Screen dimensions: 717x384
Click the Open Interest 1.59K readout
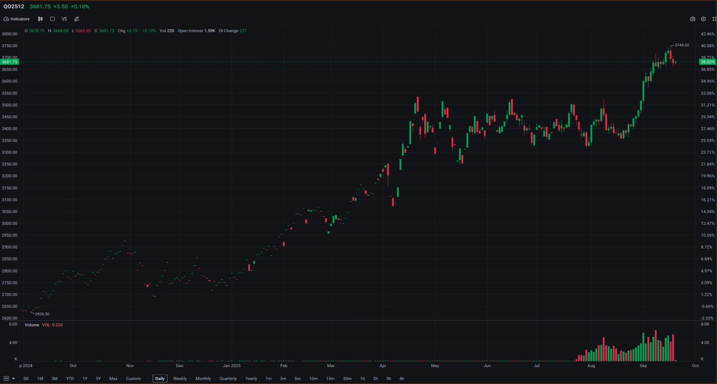(197, 31)
